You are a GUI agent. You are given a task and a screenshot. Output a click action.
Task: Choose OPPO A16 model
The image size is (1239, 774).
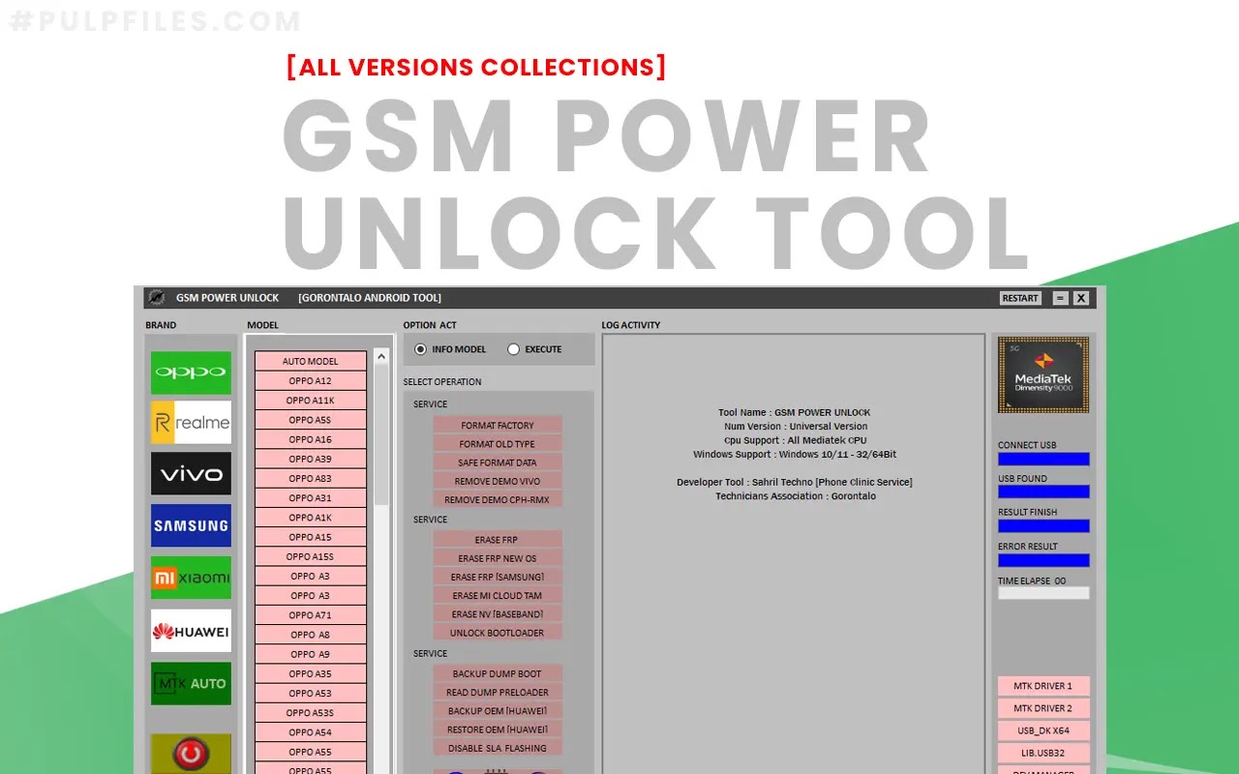tap(311, 439)
